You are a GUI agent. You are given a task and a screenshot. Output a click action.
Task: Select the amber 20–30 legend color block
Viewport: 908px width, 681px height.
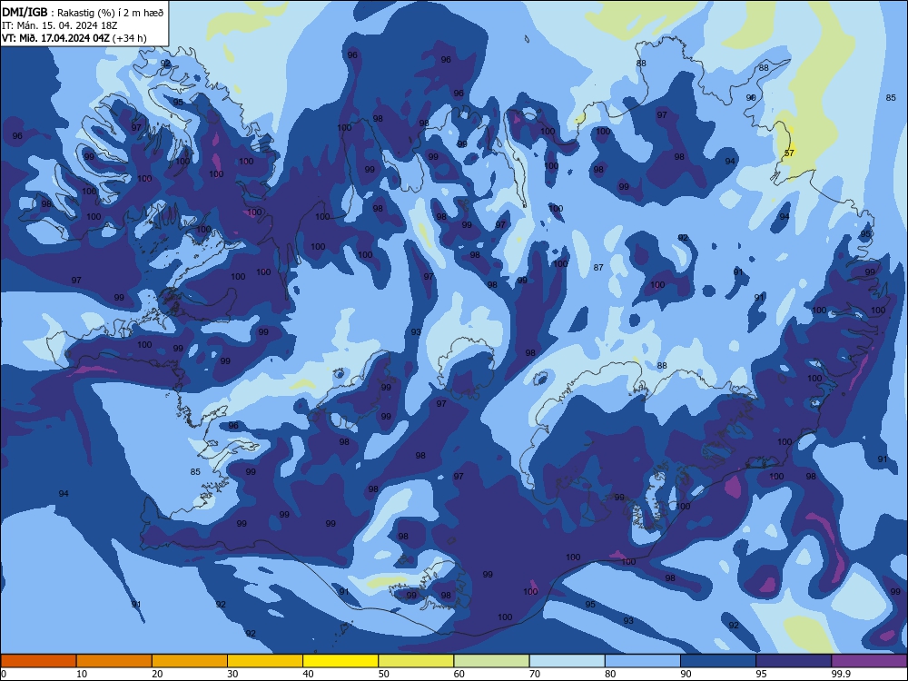tap(190, 661)
